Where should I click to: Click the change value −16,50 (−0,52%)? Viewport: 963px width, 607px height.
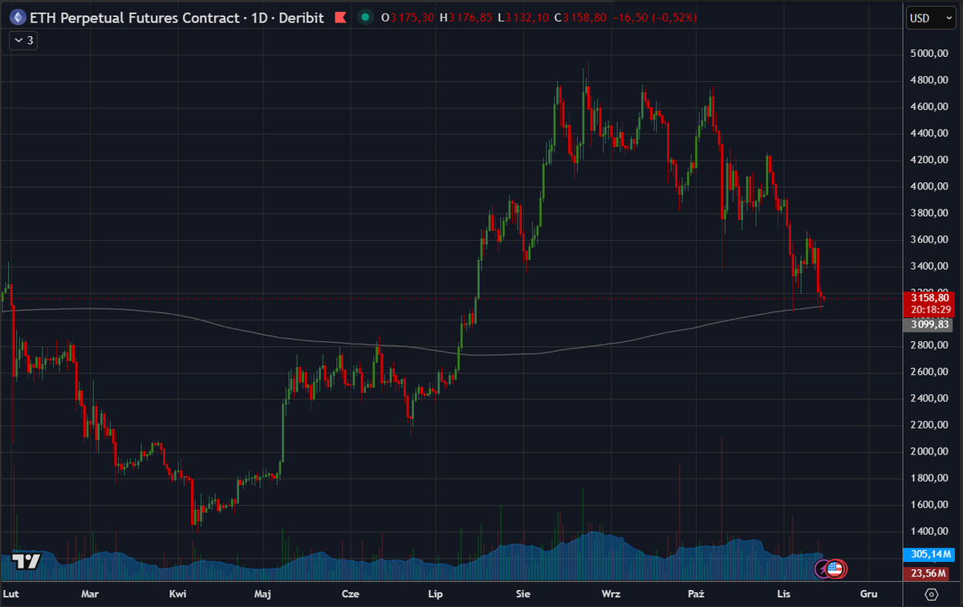point(654,17)
